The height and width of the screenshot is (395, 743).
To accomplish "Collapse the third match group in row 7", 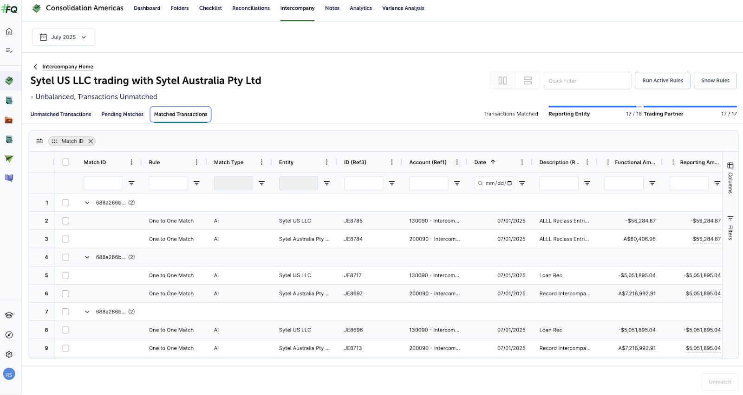I will (x=87, y=312).
